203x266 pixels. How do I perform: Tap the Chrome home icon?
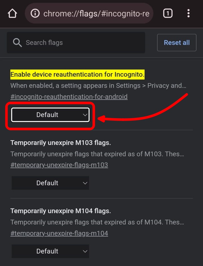12,13
